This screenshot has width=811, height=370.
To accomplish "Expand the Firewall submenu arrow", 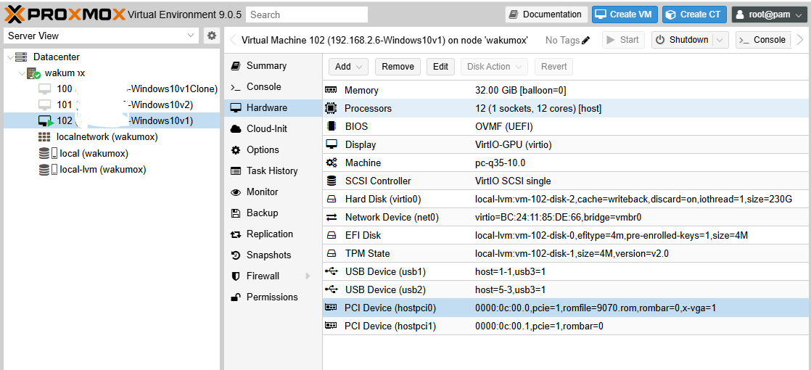I will point(308,276).
